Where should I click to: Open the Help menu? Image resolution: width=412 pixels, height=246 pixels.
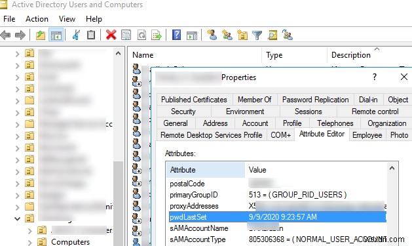click(94, 19)
